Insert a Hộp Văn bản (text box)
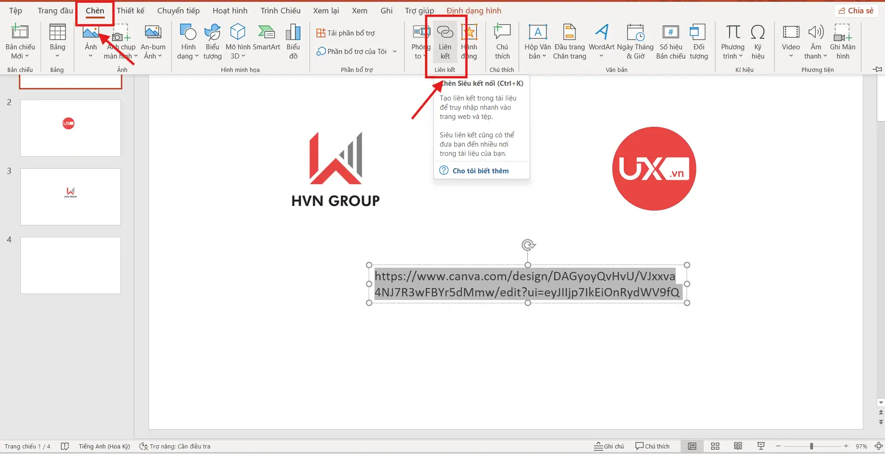The image size is (885, 454). pos(537,41)
